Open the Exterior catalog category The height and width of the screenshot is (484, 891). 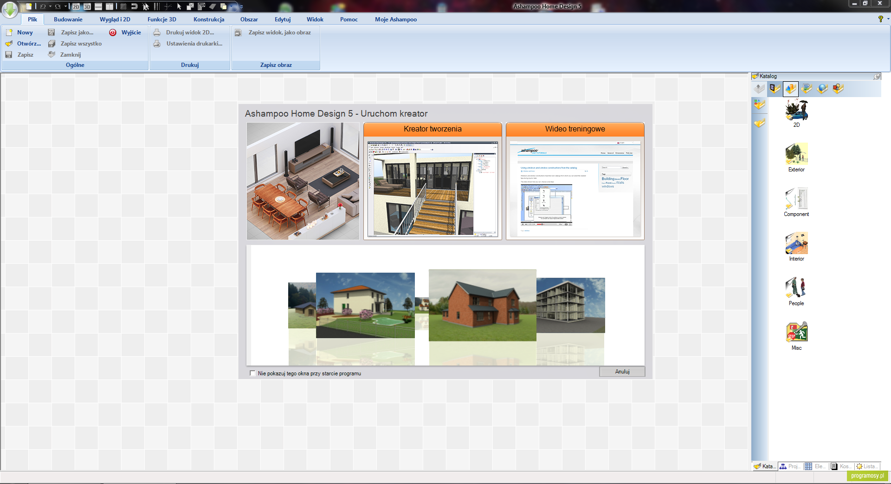[x=796, y=158]
